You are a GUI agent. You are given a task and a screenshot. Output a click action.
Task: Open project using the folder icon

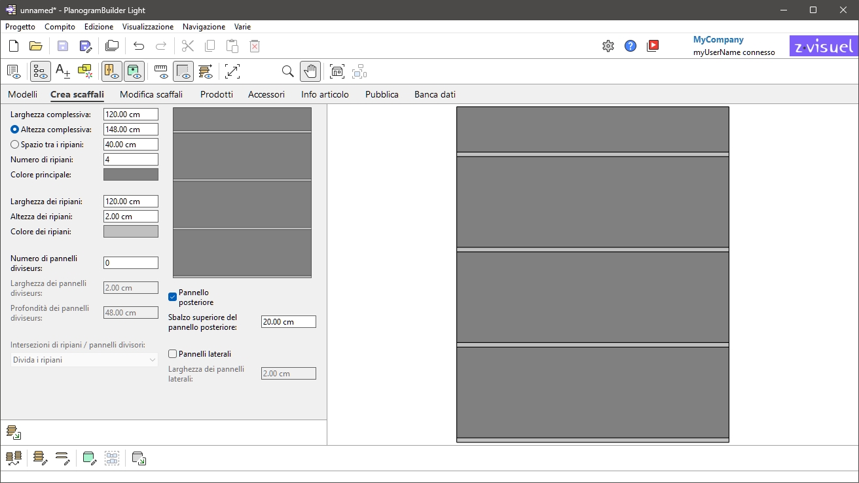click(x=36, y=46)
